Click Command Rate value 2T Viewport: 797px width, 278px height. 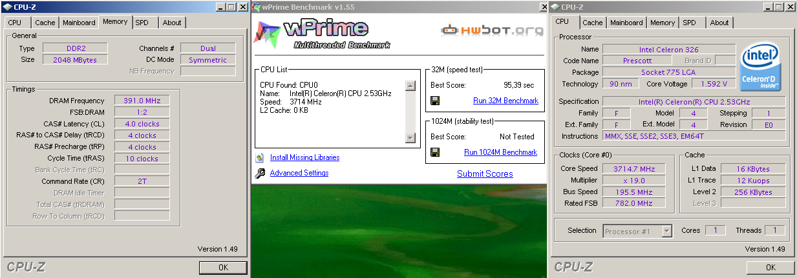[x=142, y=181]
